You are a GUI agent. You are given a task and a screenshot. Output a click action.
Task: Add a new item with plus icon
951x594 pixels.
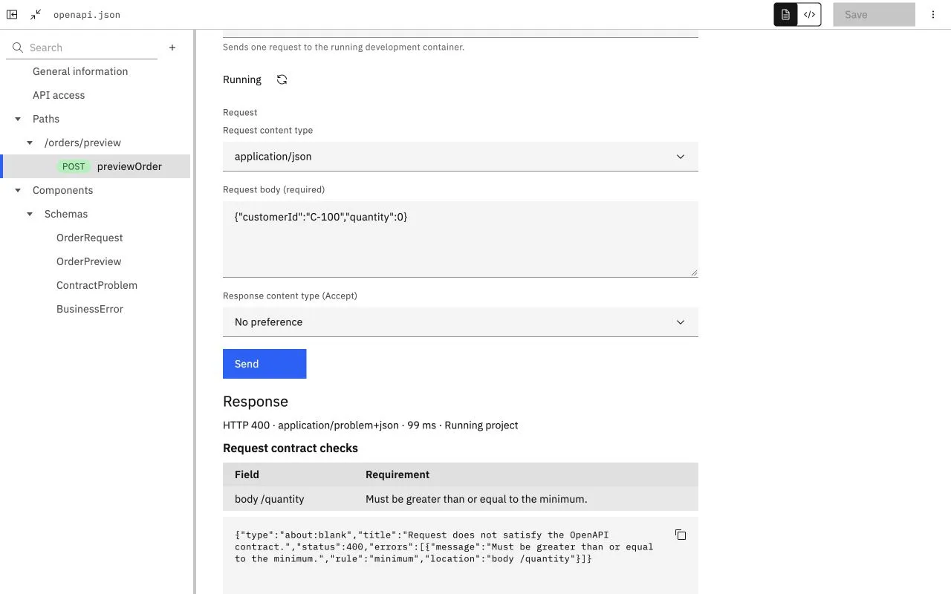172,48
